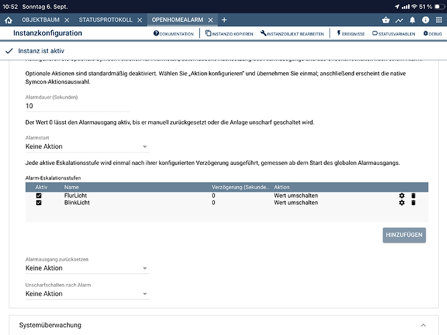Image resolution: width=447 pixels, height=335 pixels.
Task: Switch to the OBJEKTBAUM tab
Action: (x=41, y=20)
